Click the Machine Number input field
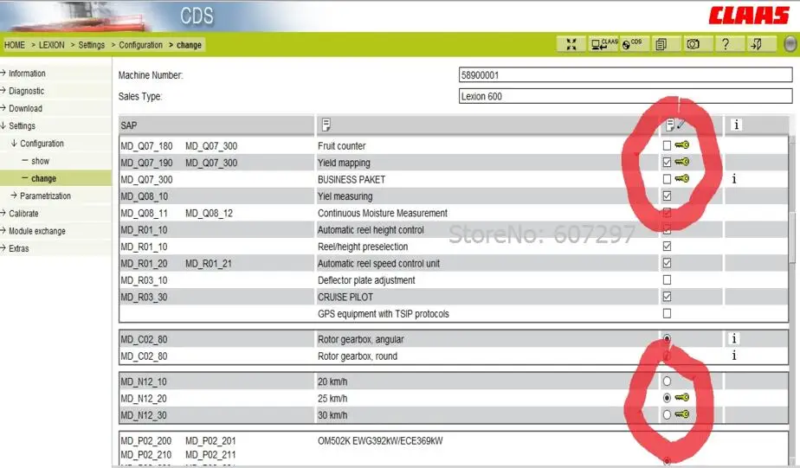 point(625,75)
